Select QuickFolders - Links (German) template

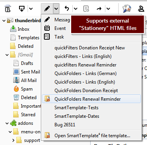pyautogui.click(x=86, y=73)
